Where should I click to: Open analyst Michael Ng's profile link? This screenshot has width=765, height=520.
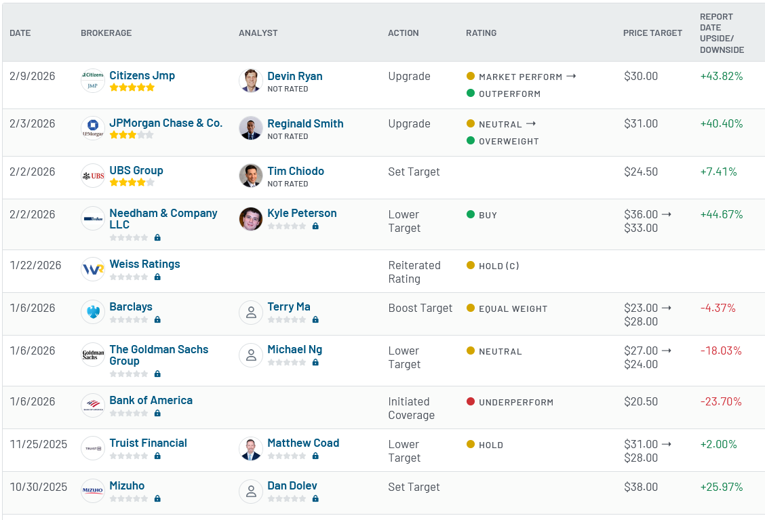295,349
